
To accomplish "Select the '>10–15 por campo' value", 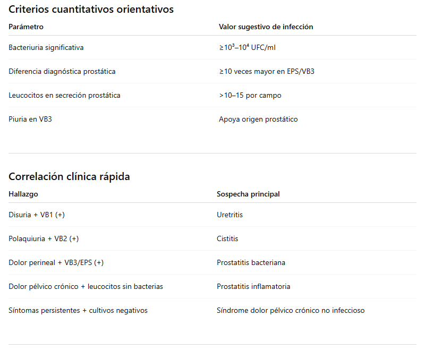I will (250, 95).
